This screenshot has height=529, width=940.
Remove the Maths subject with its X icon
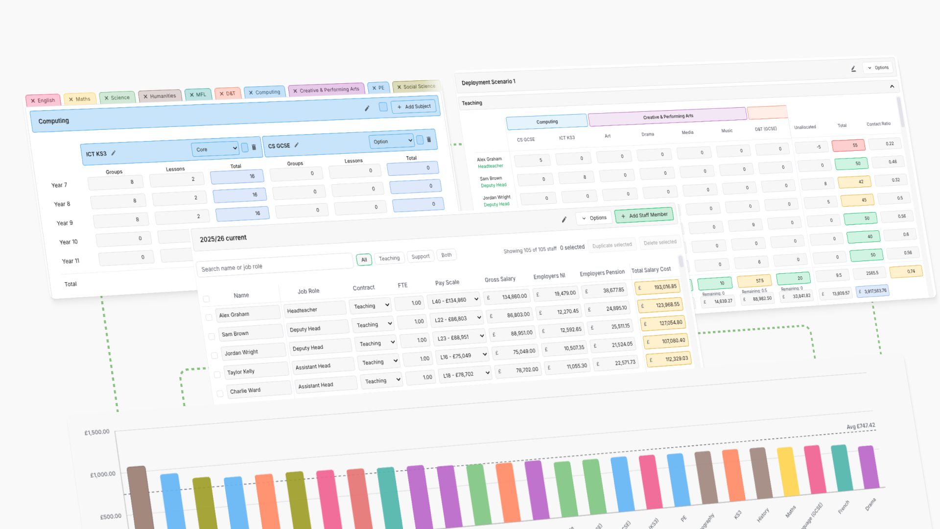pos(71,98)
